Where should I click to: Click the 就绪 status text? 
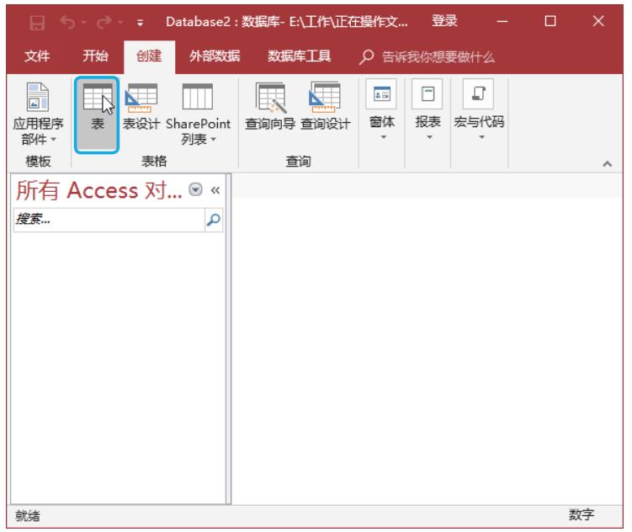tap(28, 515)
